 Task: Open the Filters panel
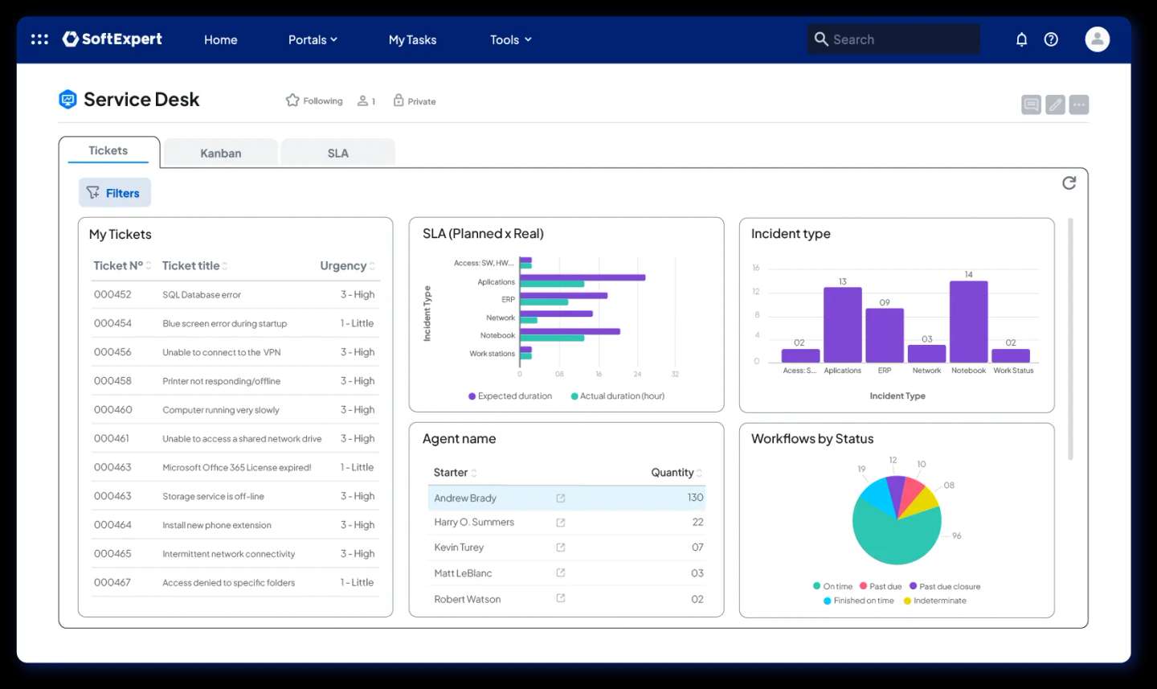click(114, 192)
